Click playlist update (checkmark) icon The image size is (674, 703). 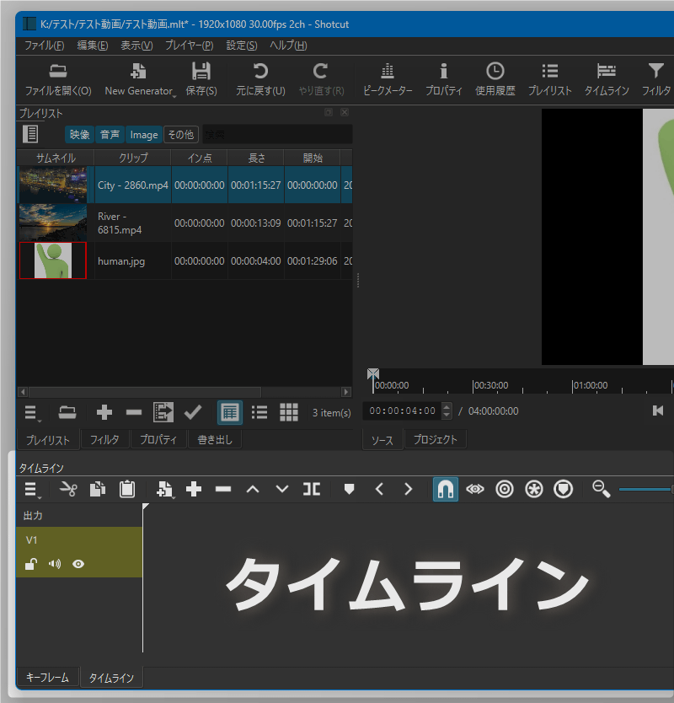(193, 412)
